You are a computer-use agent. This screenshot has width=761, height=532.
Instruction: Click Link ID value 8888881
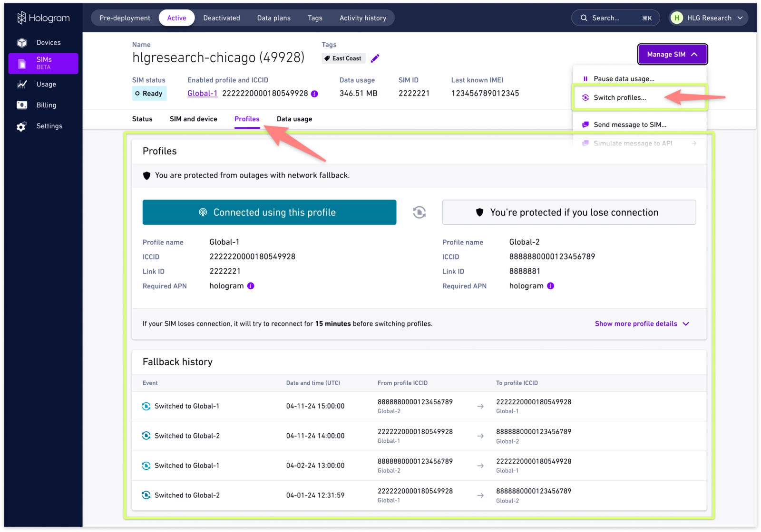(525, 271)
